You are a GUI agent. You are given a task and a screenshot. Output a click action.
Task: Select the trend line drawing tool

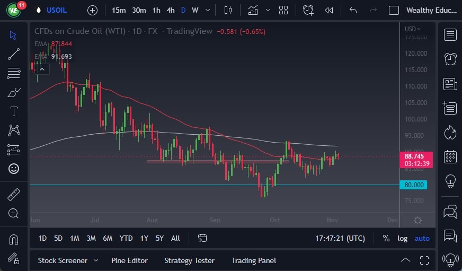(14, 54)
